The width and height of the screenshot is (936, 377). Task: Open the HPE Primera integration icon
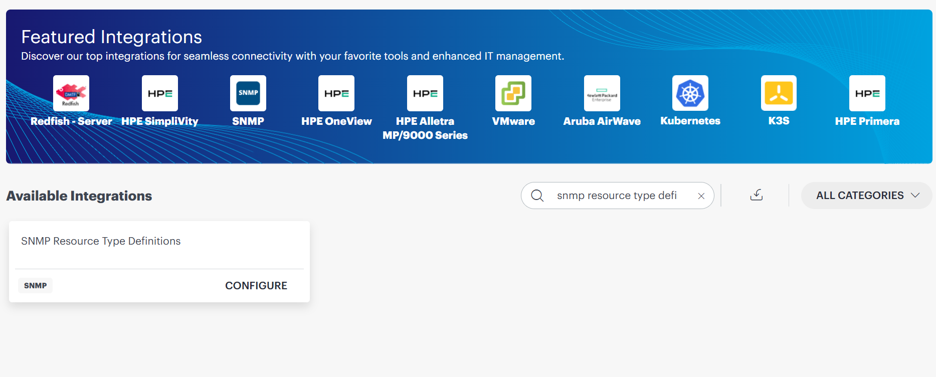[x=867, y=93]
